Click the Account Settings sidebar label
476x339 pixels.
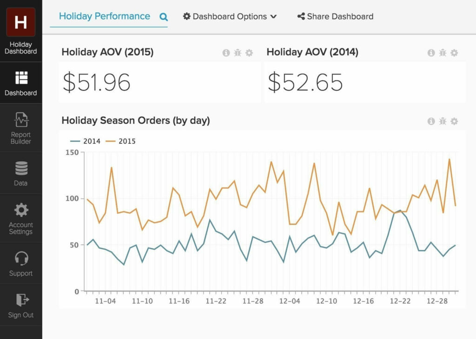coord(20,228)
